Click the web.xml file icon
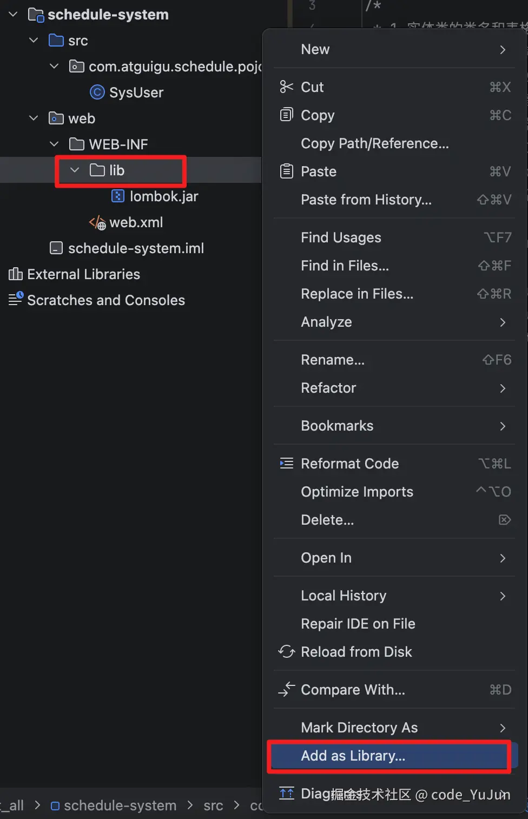Viewport: 528px width, 819px height. 97,222
